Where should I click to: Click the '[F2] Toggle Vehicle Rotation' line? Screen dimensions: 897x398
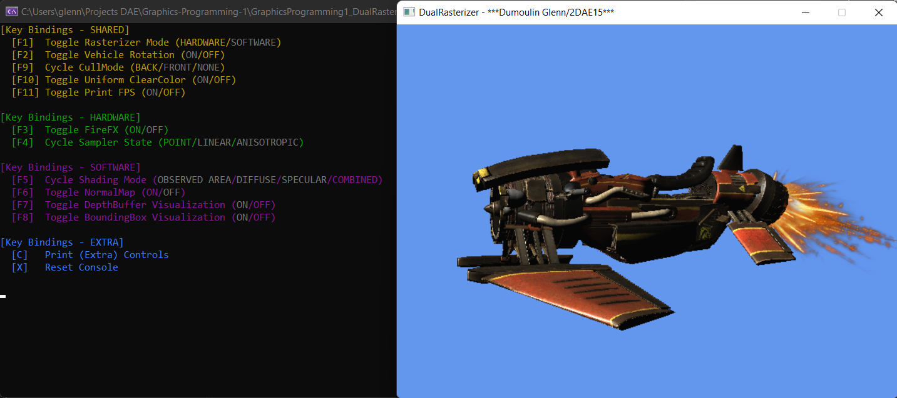[x=118, y=55]
